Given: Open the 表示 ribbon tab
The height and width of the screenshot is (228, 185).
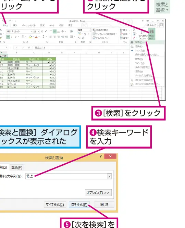Looking at the screenshot, I should tap(71, 25).
